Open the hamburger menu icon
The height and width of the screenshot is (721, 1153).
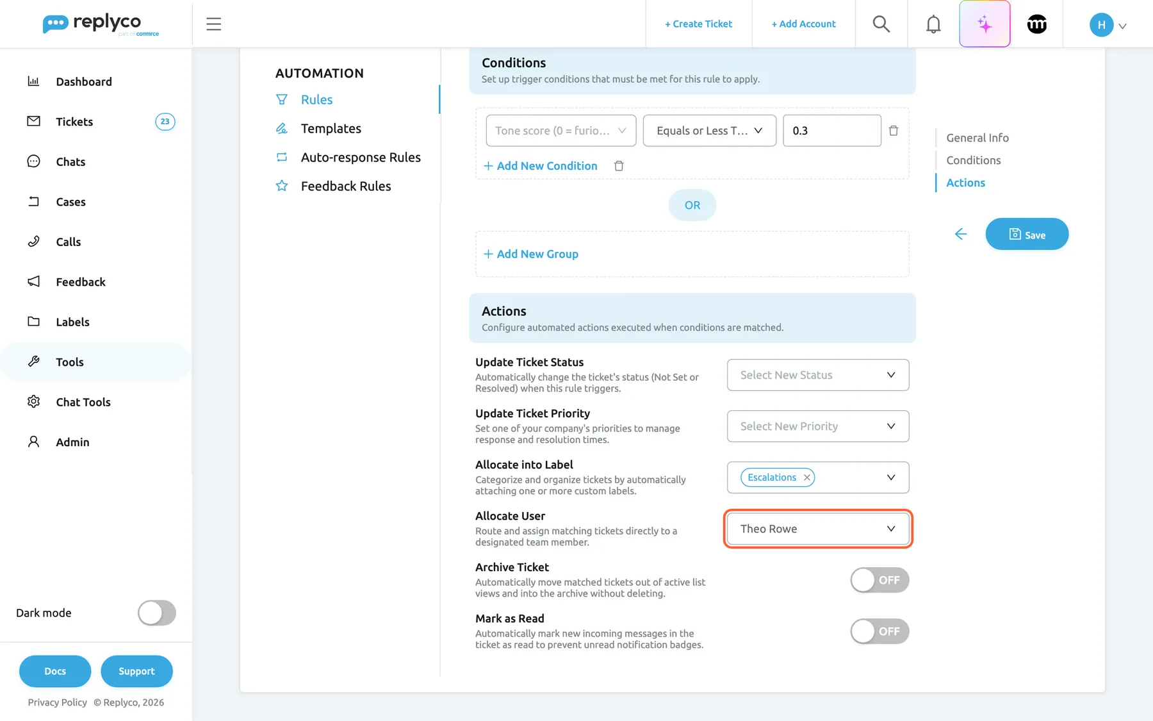tap(213, 24)
